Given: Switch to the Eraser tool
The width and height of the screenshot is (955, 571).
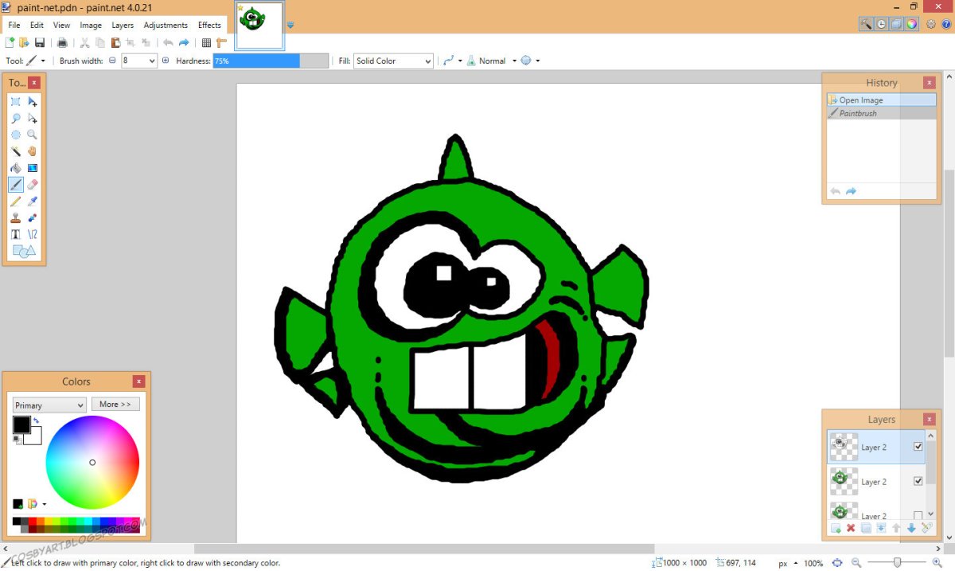Looking at the screenshot, I should pyautogui.click(x=33, y=185).
